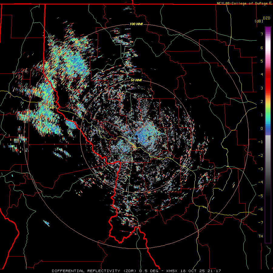Click the 3 value on the color scale
Screen dimensions: 273x273
tap(262, 88)
